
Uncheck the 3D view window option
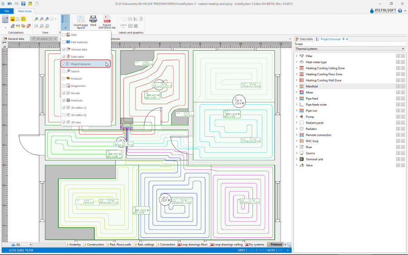pyautogui.click(x=64, y=122)
